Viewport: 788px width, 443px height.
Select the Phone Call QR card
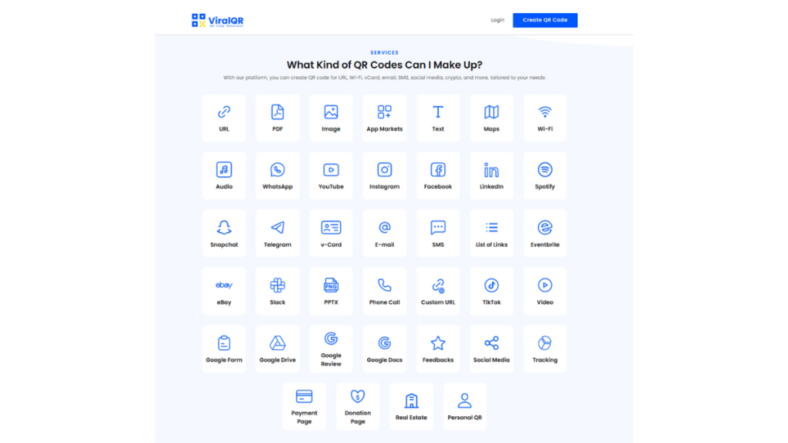(x=385, y=291)
